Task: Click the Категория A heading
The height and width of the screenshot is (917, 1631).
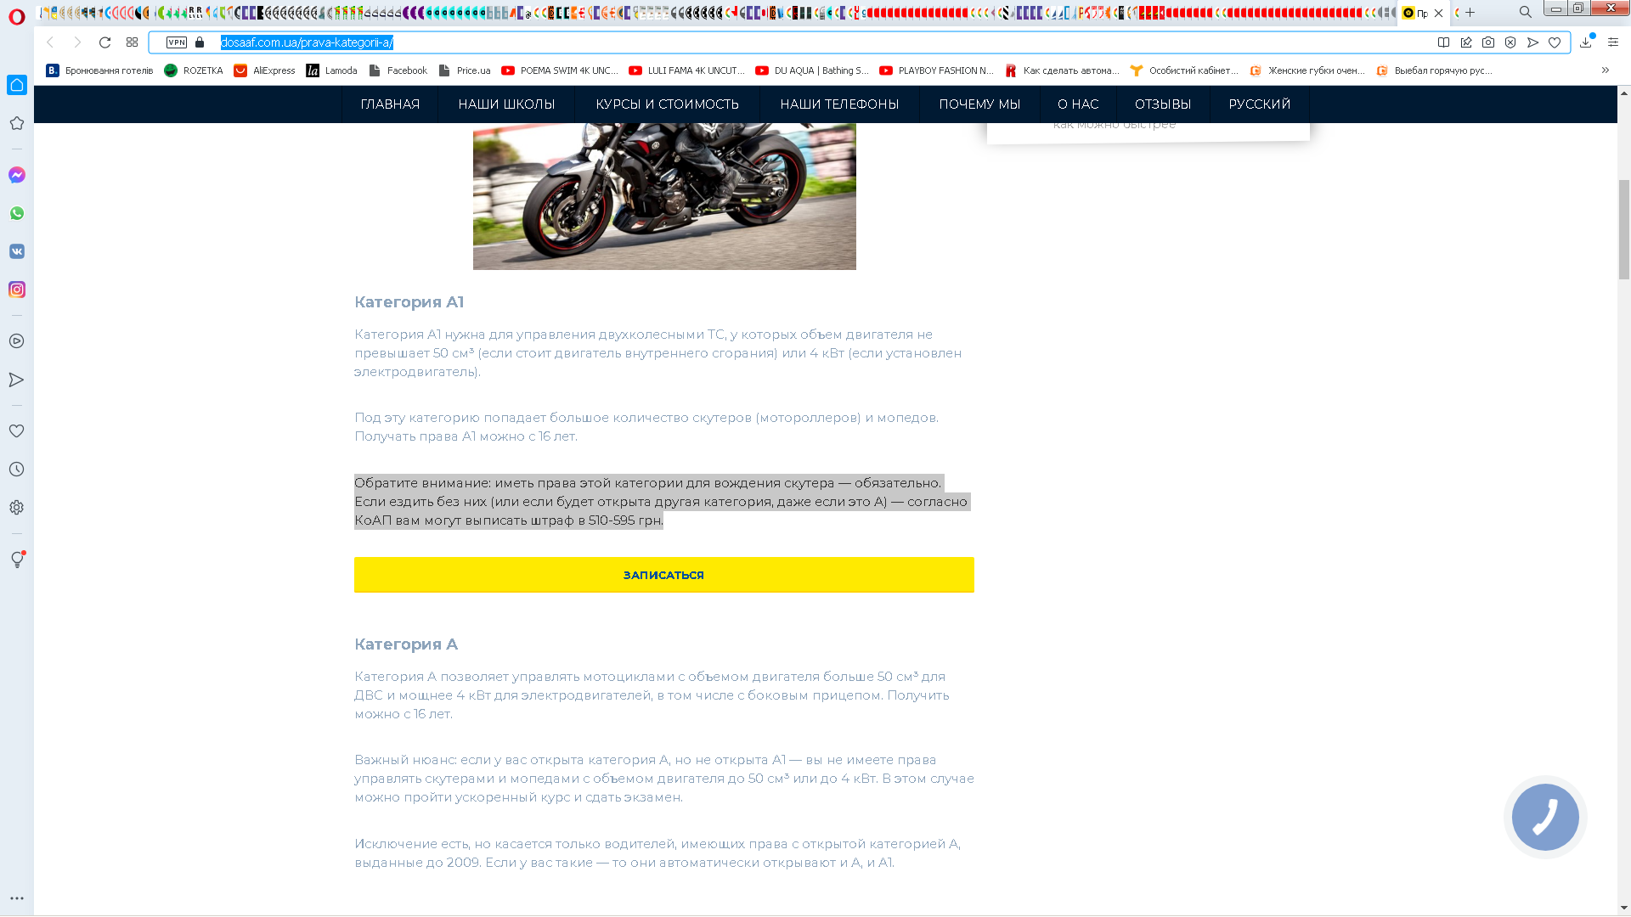Action: (x=406, y=644)
